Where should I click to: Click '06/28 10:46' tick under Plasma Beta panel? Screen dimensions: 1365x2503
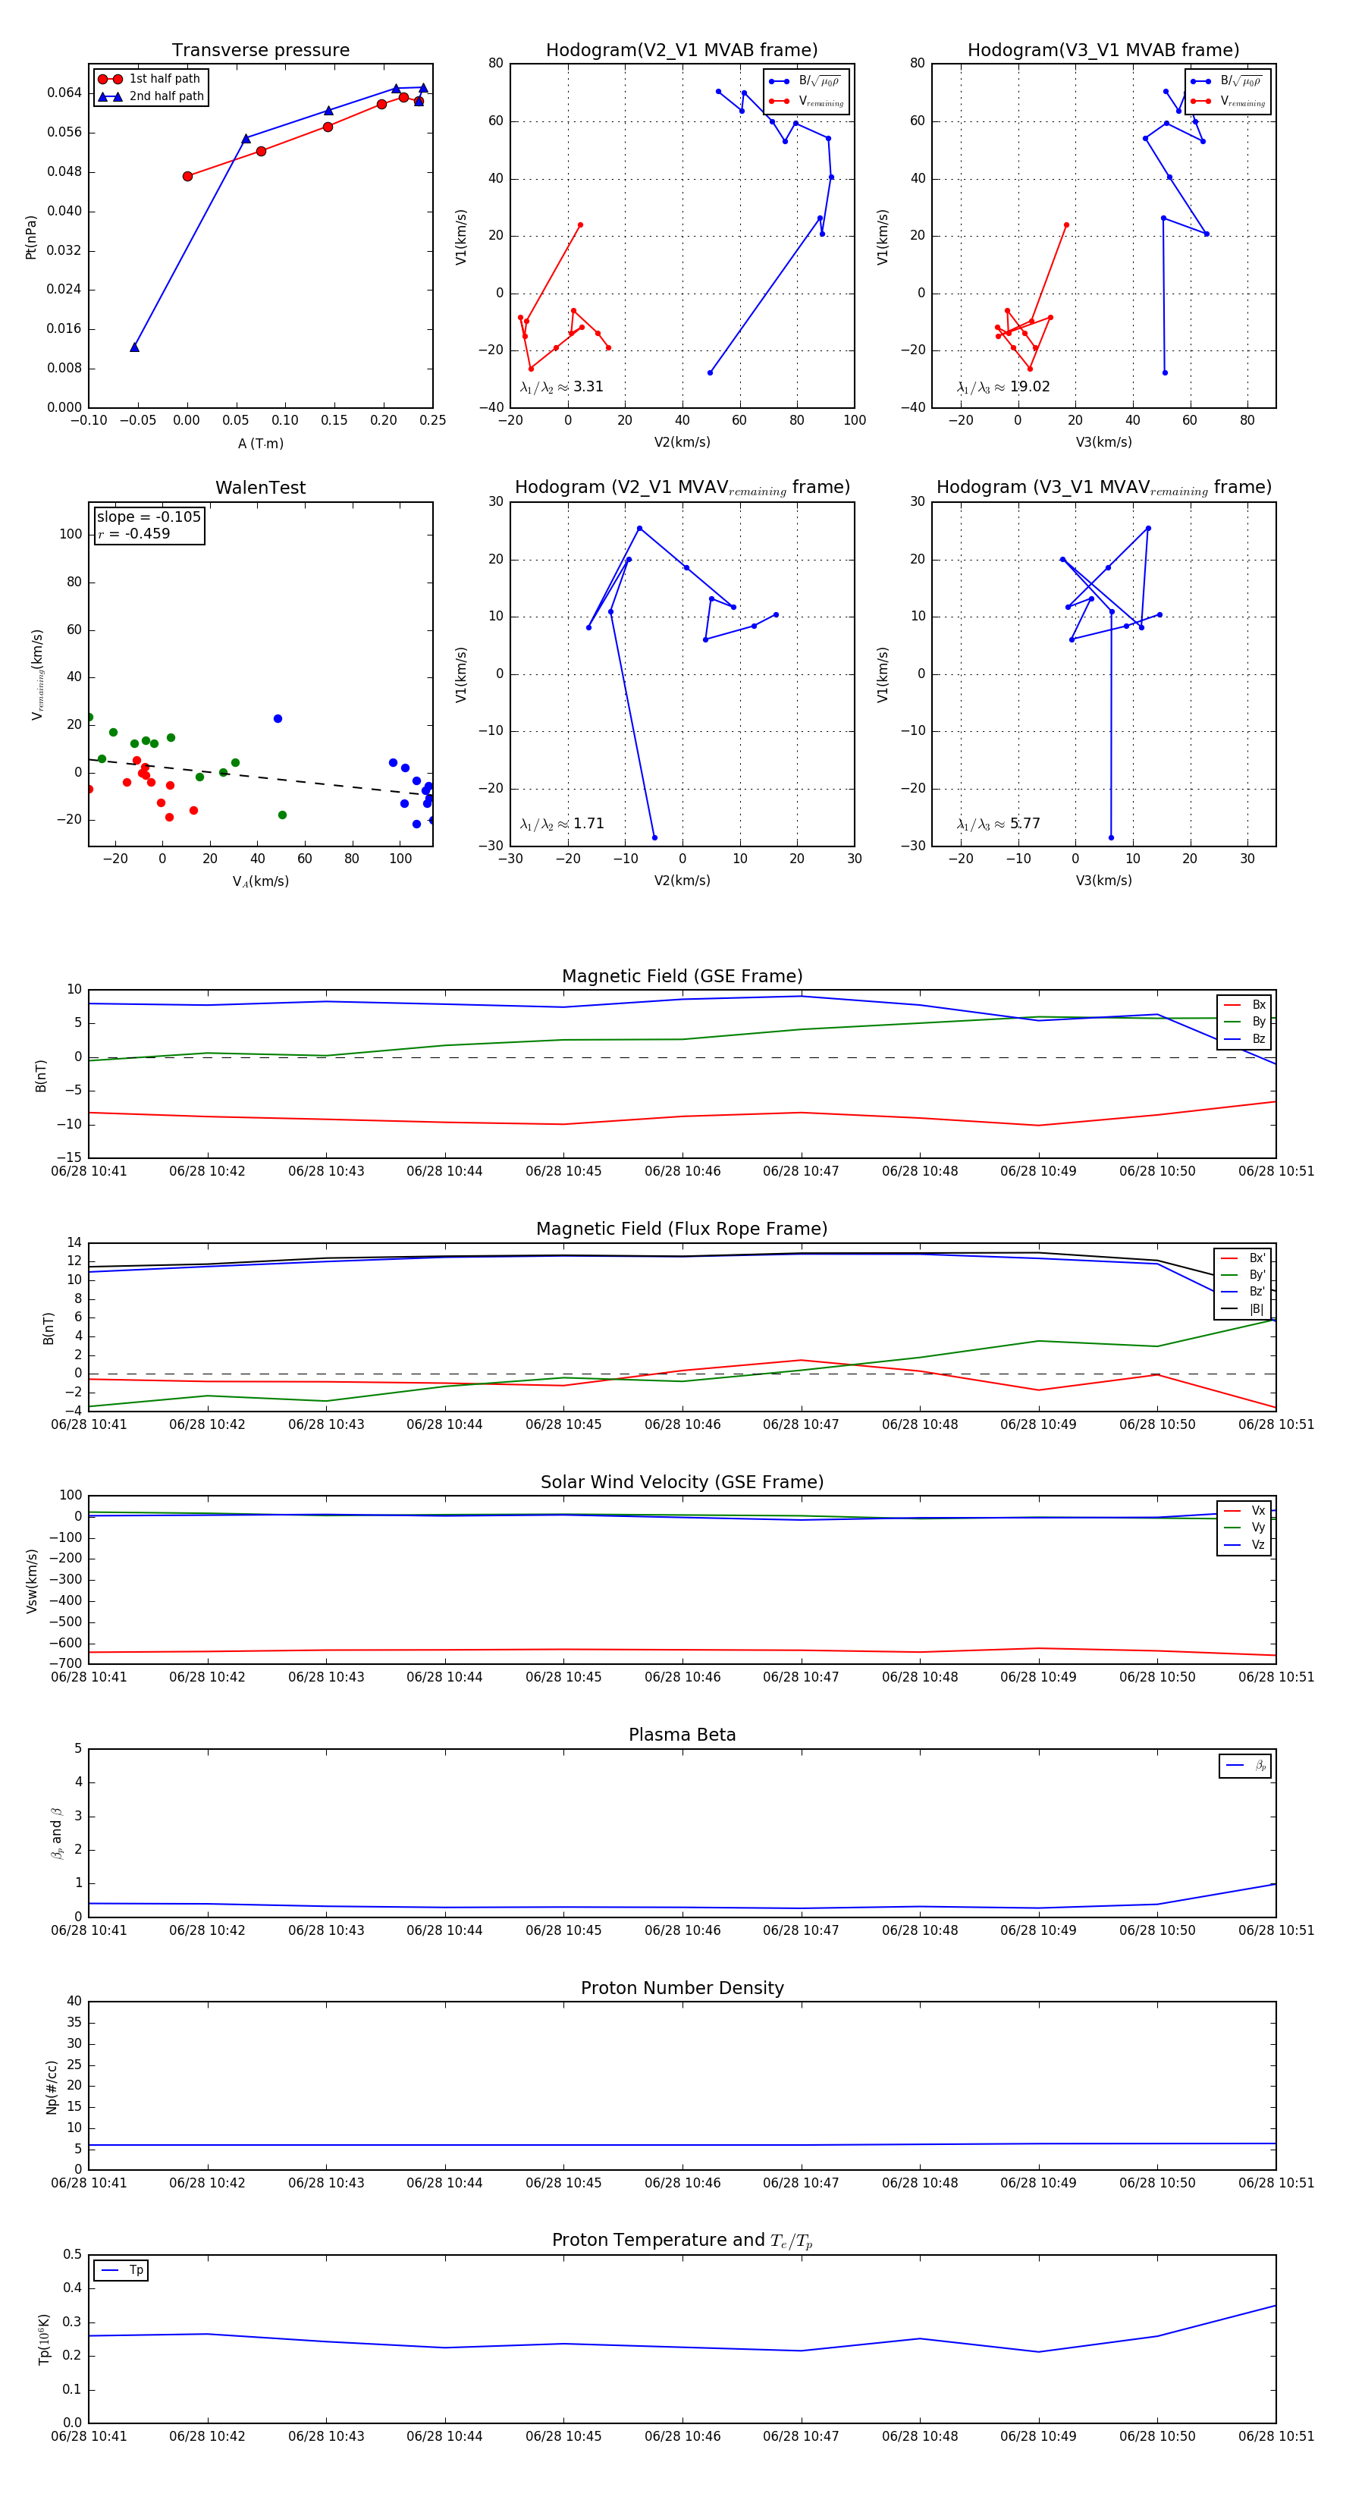(682, 1930)
